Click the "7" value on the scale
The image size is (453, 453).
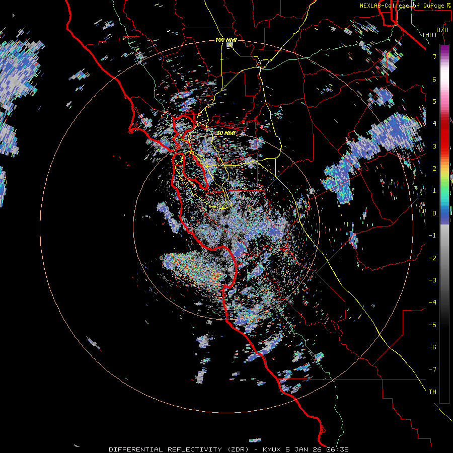(x=434, y=56)
